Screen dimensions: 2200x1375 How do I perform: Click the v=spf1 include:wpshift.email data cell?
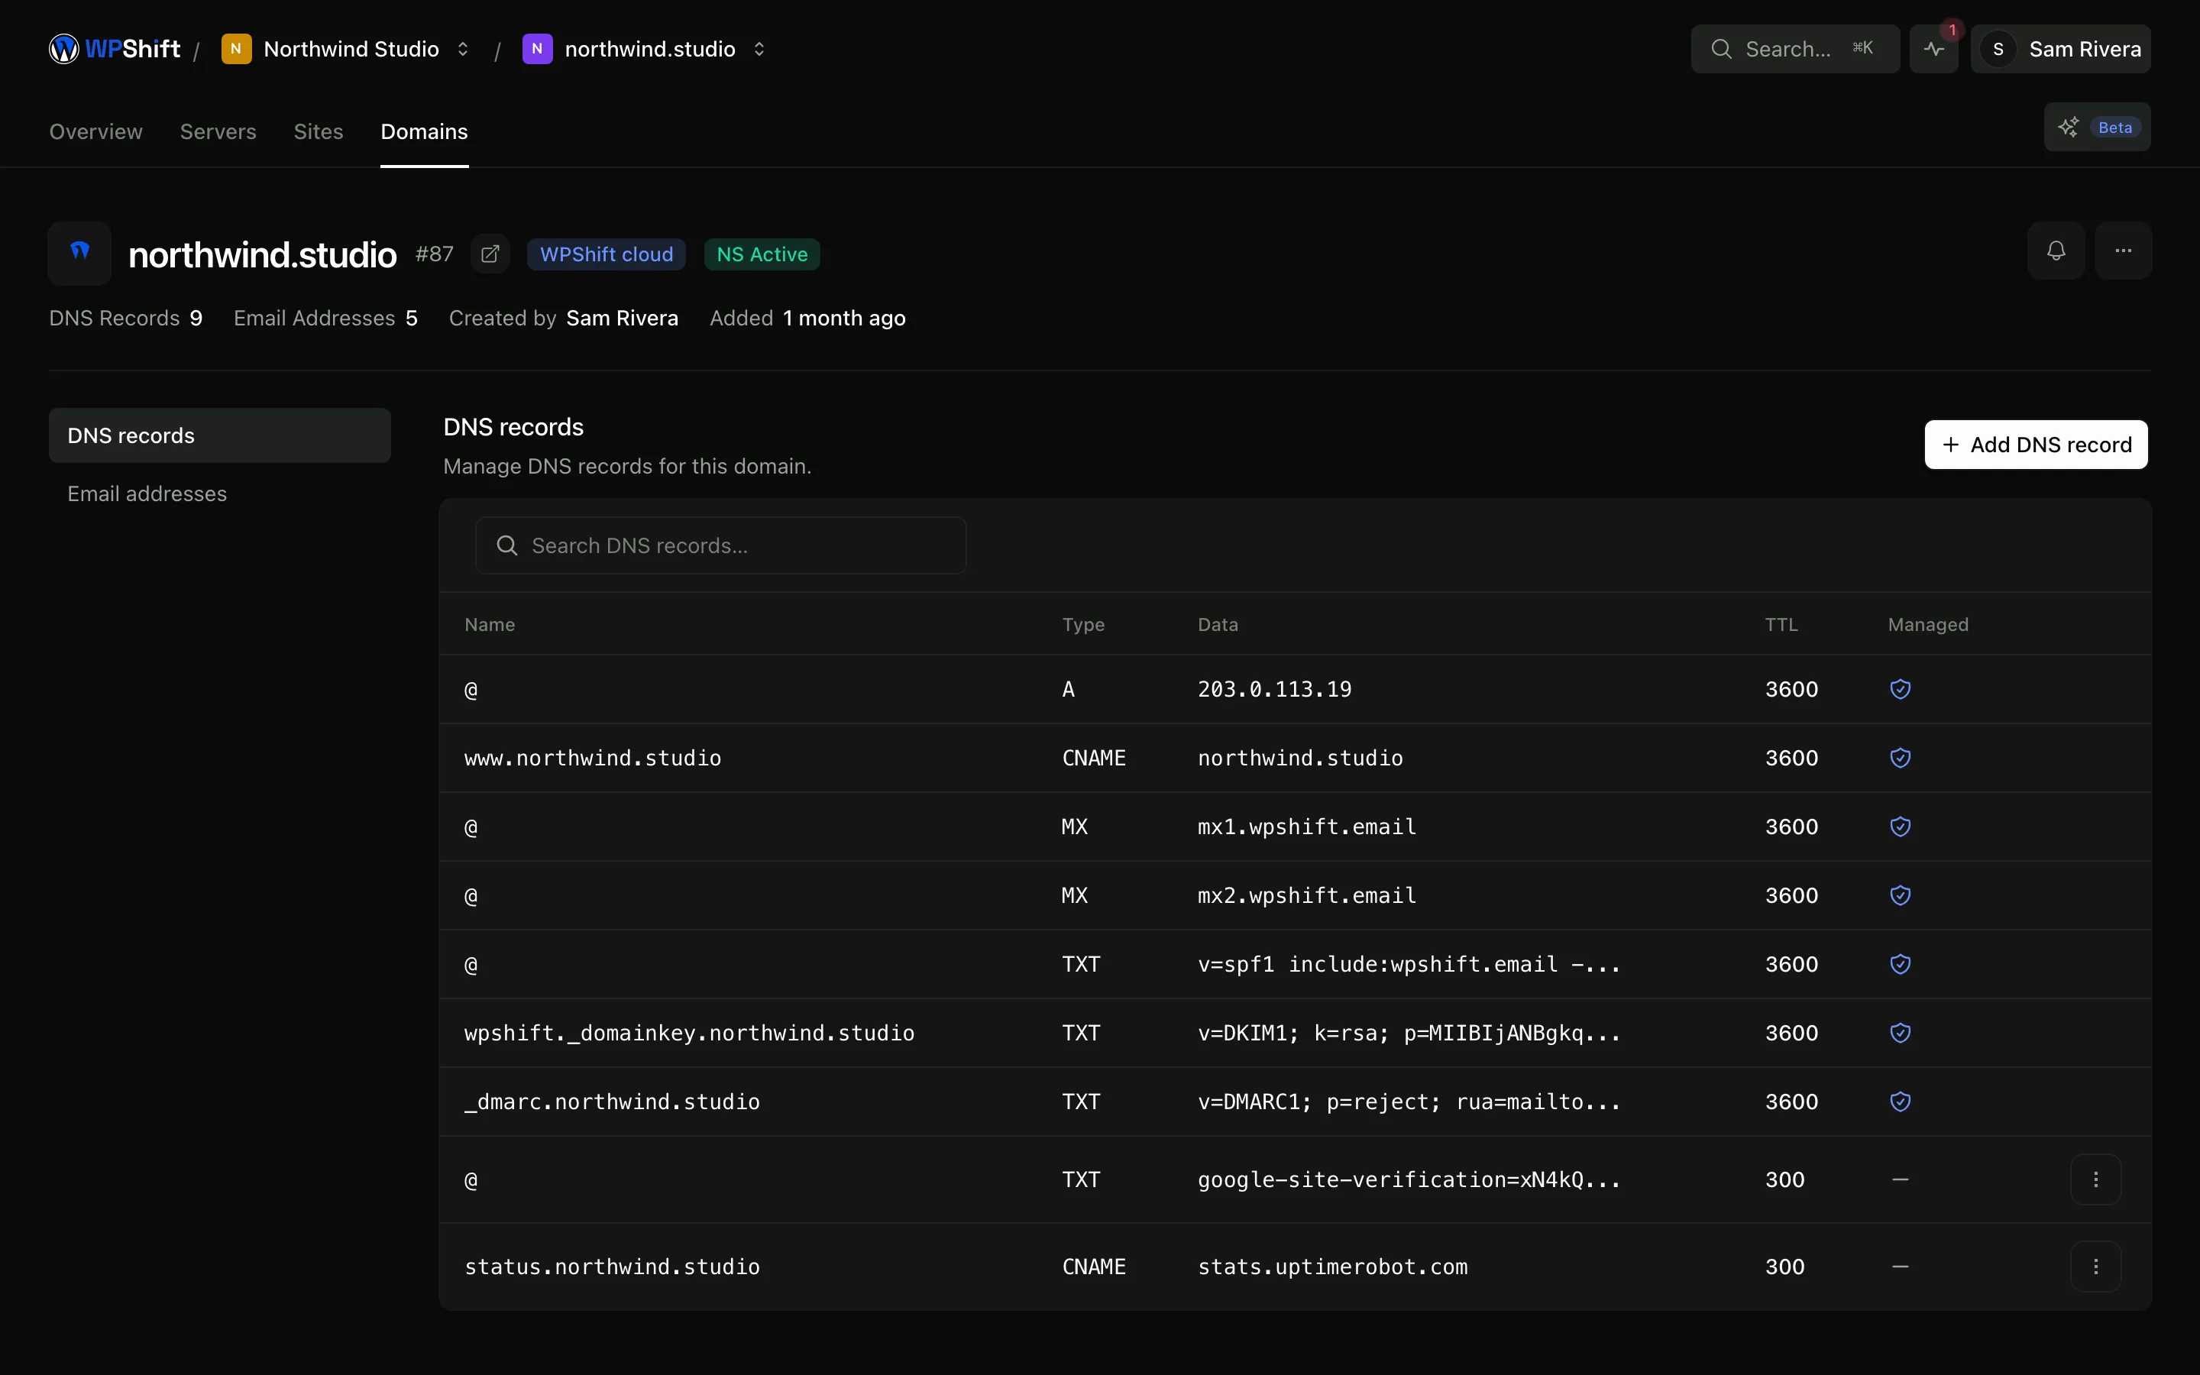1408,964
